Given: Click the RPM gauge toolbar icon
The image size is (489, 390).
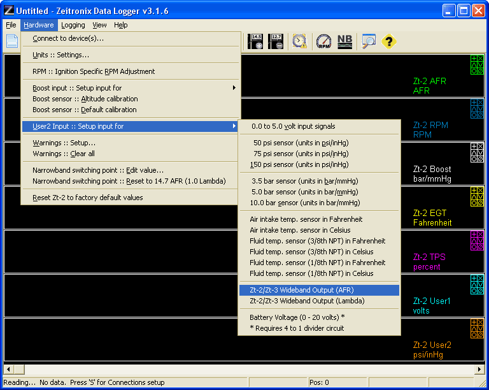Looking at the screenshot, I should (324, 41).
